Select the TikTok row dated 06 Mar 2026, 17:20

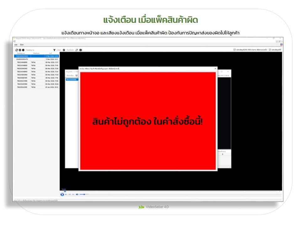[x=36, y=75]
